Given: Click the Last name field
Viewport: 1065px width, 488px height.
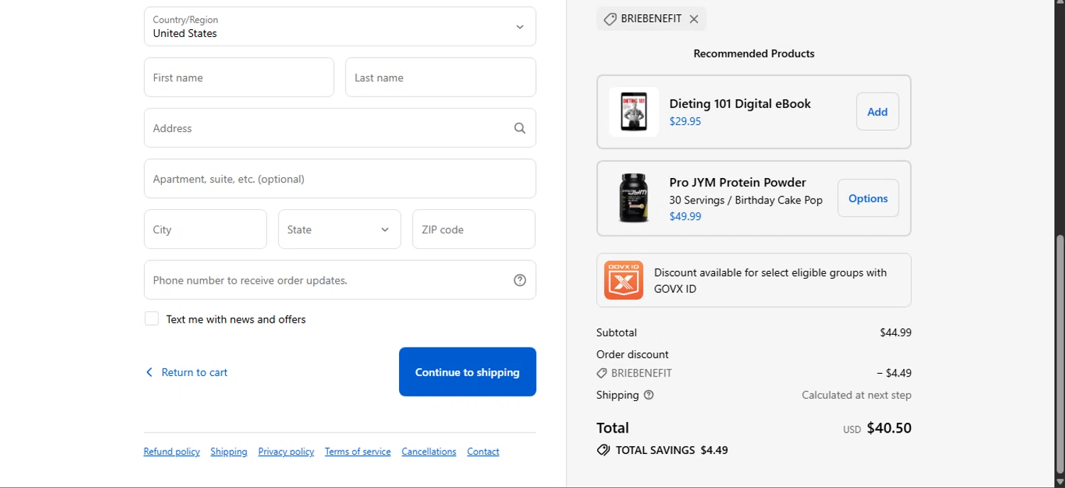Looking at the screenshot, I should [440, 77].
